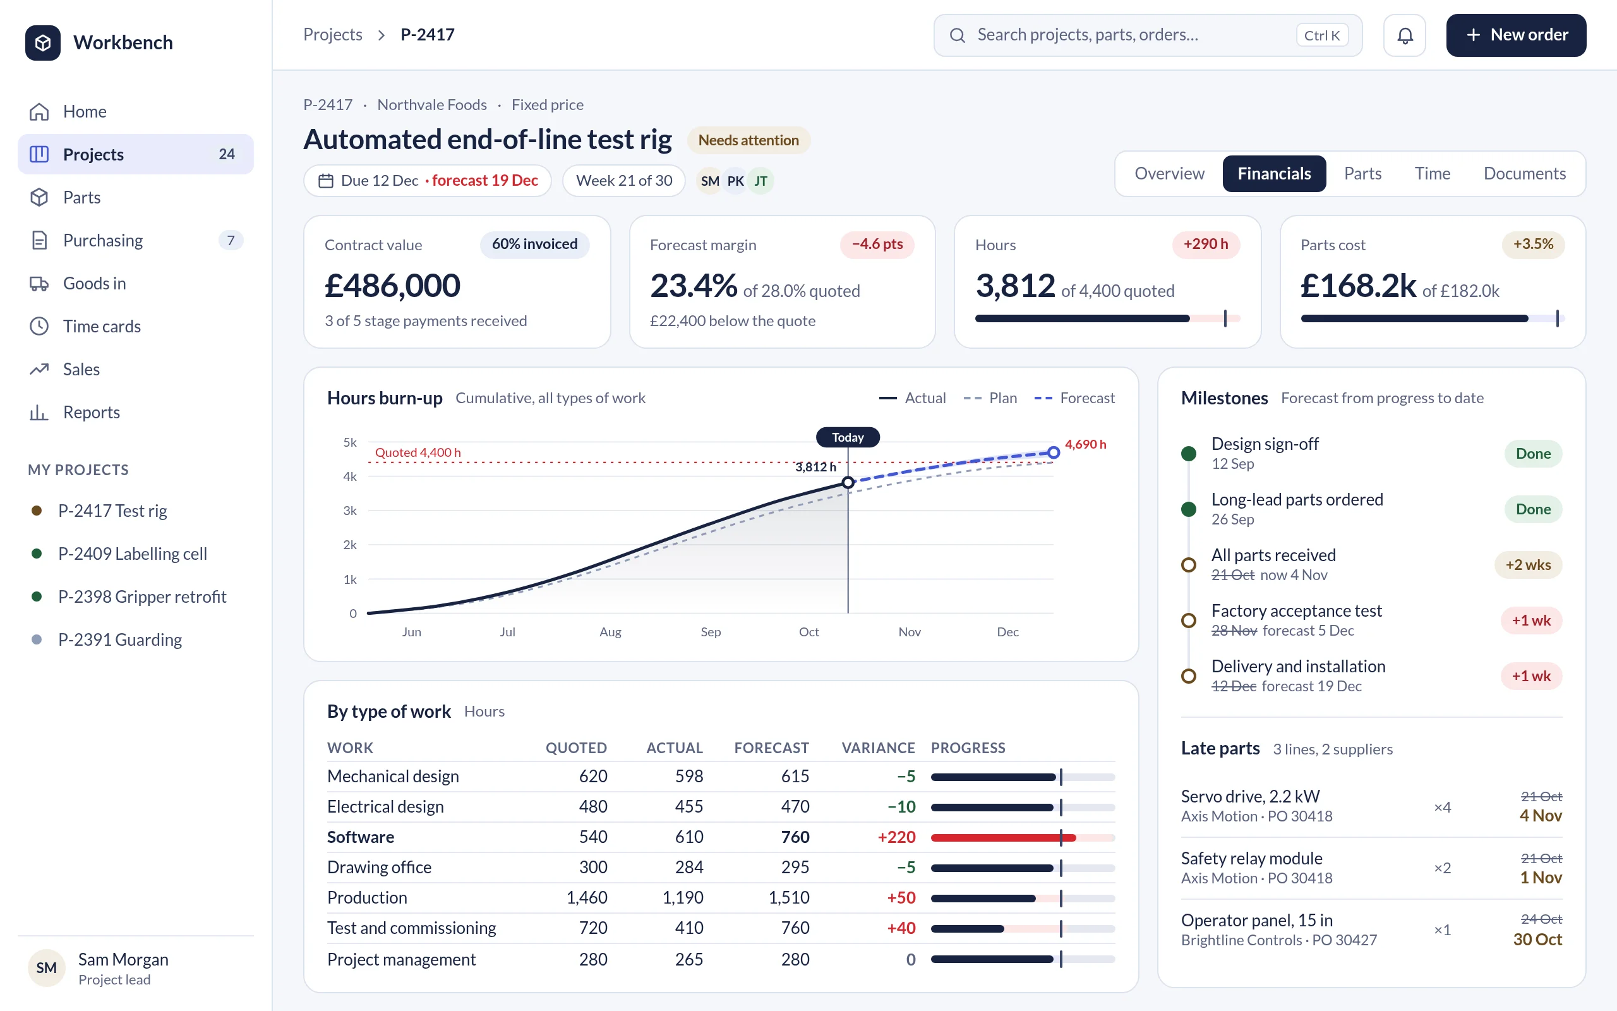Click the Projects board icon in sidebar
The width and height of the screenshot is (1617, 1011).
click(x=39, y=154)
